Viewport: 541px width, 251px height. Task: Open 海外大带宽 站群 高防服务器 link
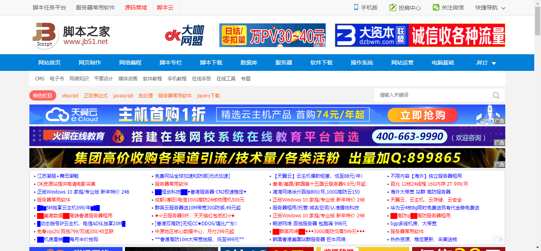420,192
